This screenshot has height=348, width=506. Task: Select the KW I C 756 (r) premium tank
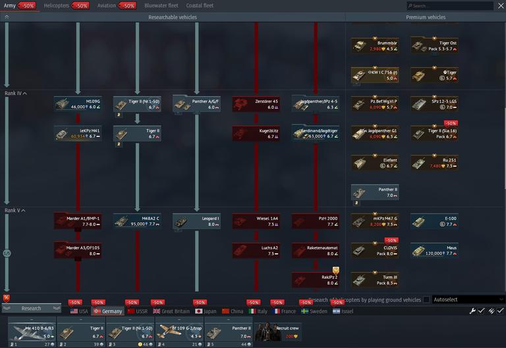375,75
